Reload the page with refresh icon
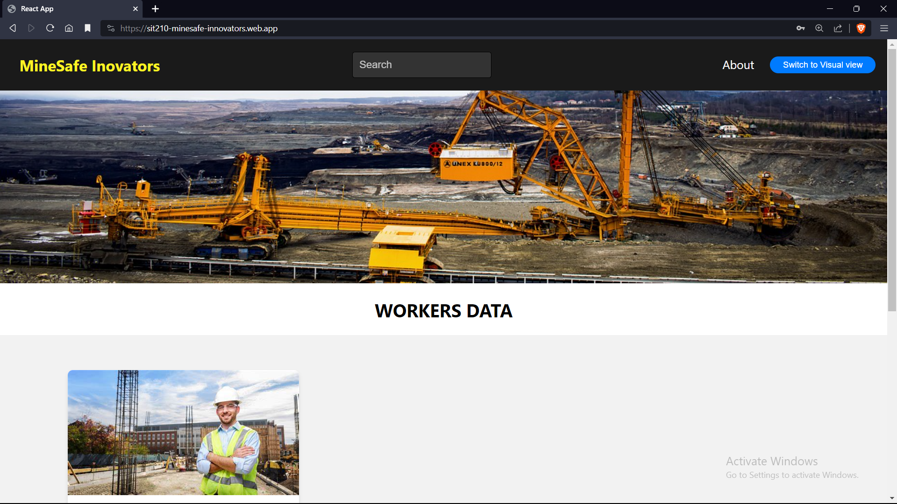The width and height of the screenshot is (897, 504). pos(50,28)
